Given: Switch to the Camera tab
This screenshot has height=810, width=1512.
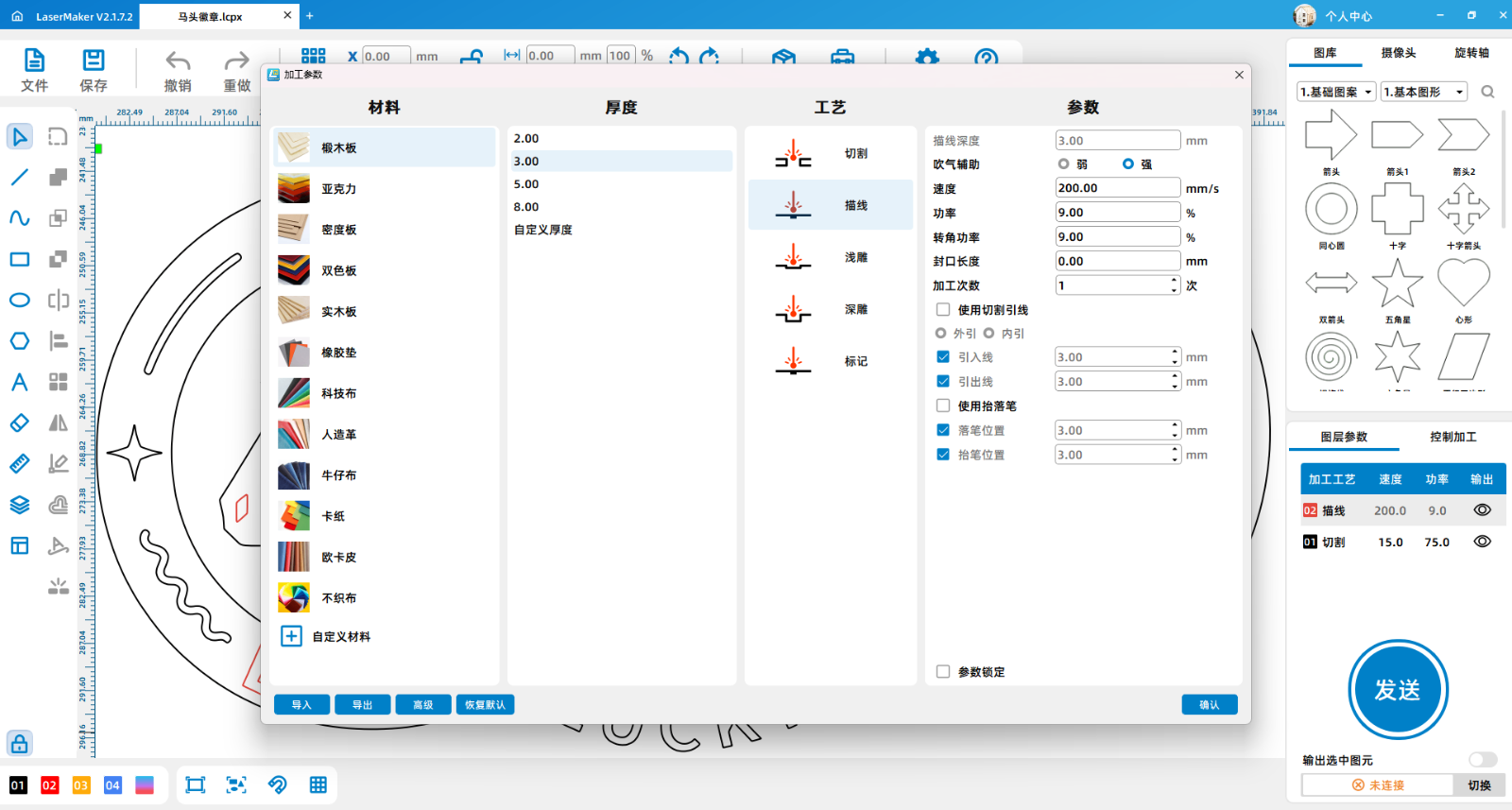Looking at the screenshot, I should click(1398, 53).
